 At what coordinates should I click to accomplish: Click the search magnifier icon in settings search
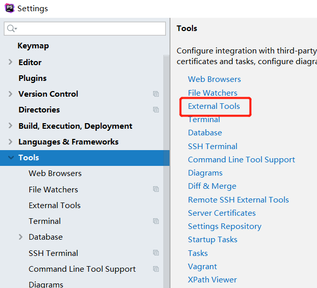click(12, 28)
